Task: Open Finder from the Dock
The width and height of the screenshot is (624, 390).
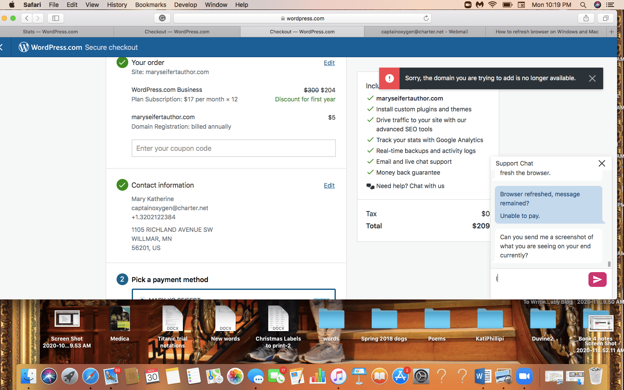Action: tap(29, 376)
